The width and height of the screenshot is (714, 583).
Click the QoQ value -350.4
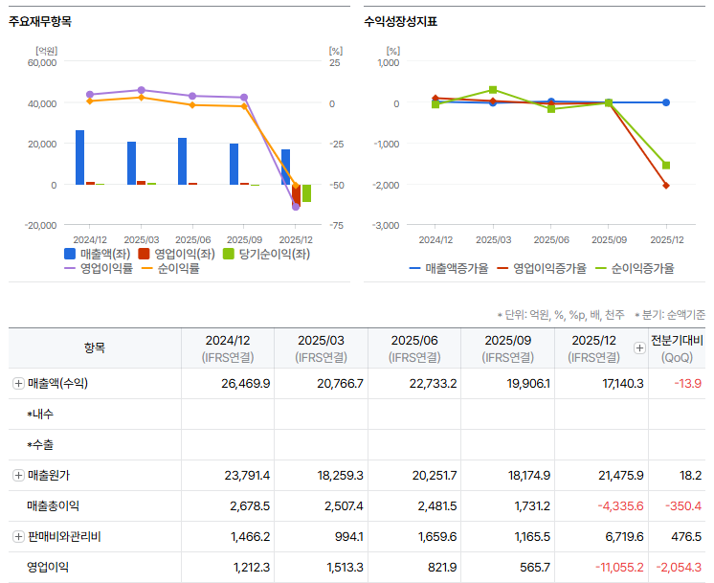click(683, 506)
